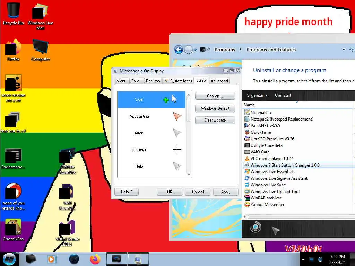Viewport: 355px width, 266px height.
Task: Select the Computer desktop icon
Action: click(40, 50)
